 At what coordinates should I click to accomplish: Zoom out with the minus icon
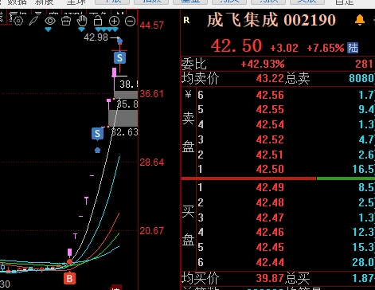click(x=130, y=21)
